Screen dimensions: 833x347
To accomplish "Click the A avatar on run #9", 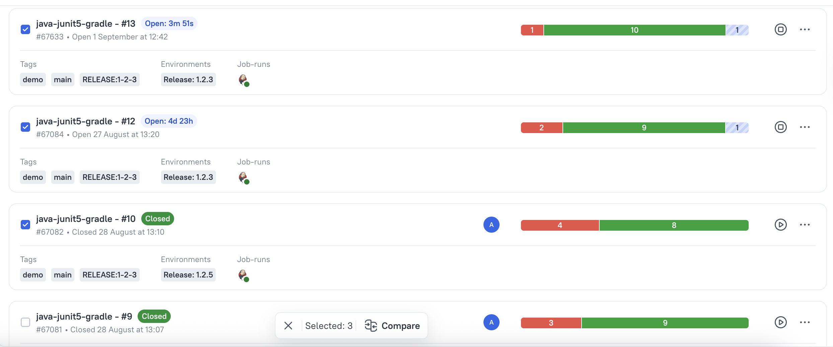I will click(x=491, y=322).
